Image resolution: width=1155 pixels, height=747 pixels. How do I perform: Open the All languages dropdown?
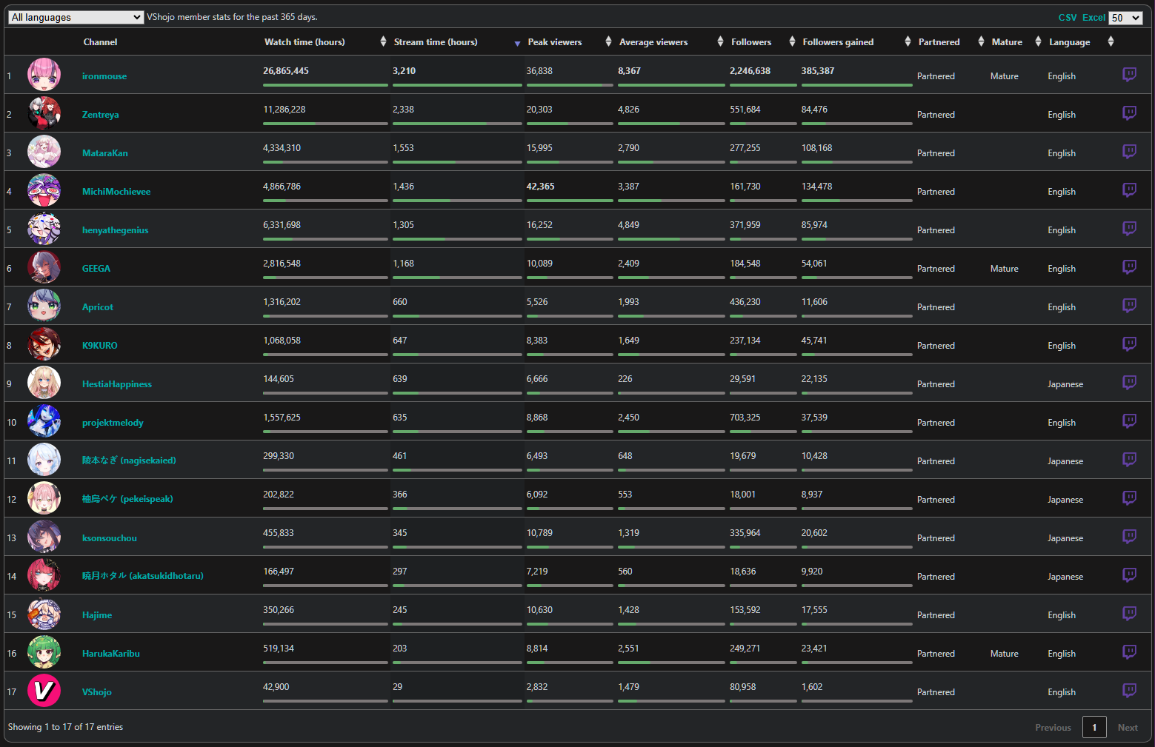[x=76, y=17]
